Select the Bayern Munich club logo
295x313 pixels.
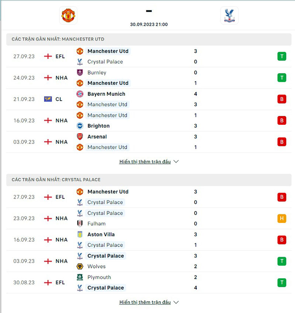[80, 94]
